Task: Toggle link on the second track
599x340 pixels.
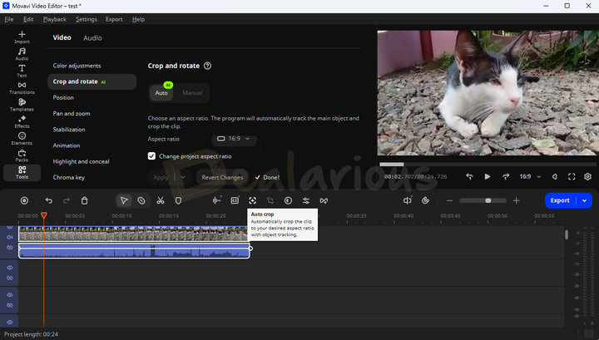Action: [10, 278]
